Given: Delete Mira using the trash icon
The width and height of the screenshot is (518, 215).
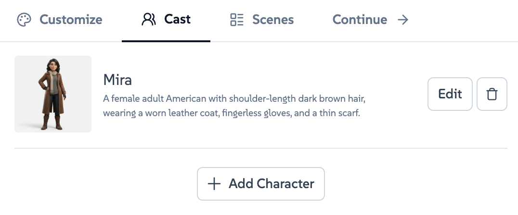Looking at the screenshot, I should pos(492,94).
